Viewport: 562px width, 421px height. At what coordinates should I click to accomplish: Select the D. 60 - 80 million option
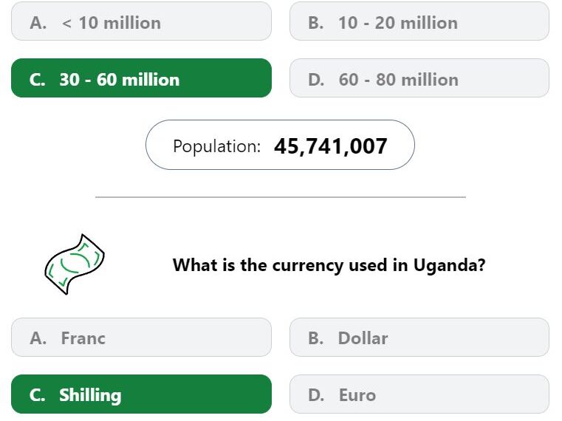point(419,79)
